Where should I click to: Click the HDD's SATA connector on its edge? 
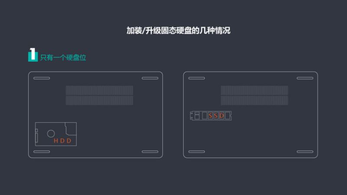(x=36, y=136)
